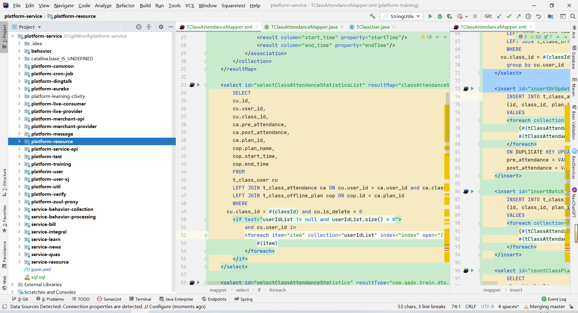Click the locate file target icon in Project panel
The height and width of the screenshot is (313, 578).
(x=139, y=27)
